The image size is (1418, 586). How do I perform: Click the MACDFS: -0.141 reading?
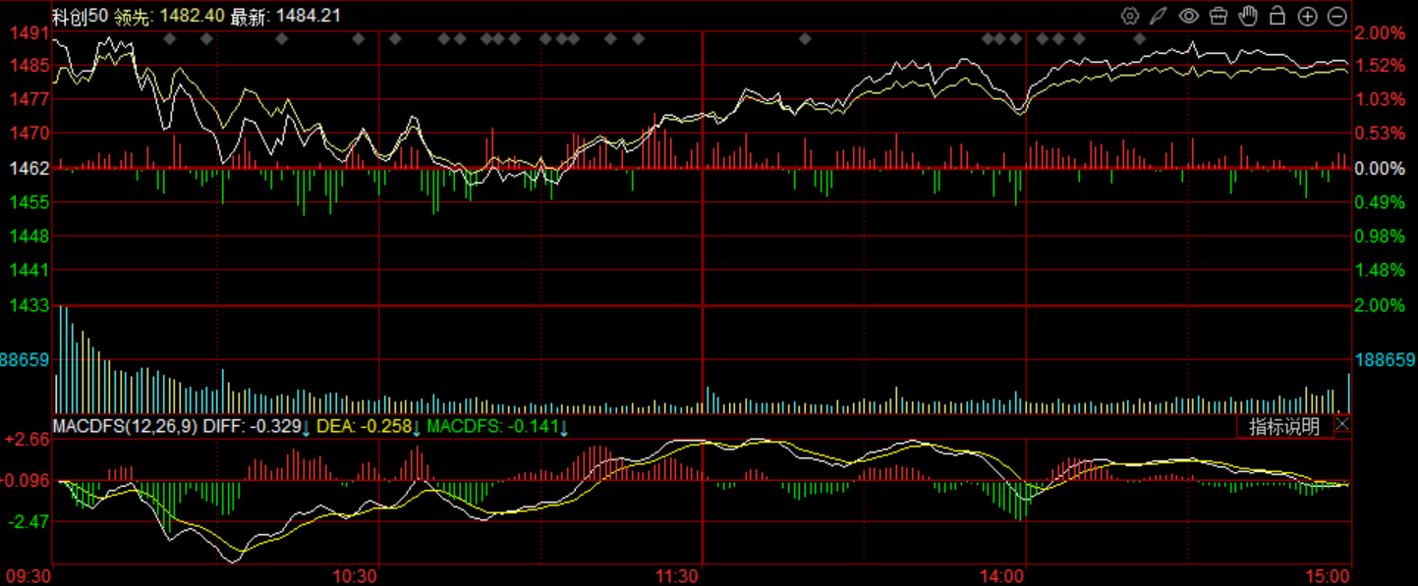point(493,427)
